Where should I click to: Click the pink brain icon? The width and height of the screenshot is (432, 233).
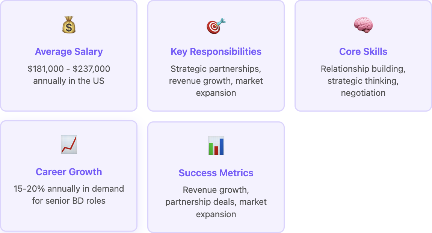[x=363, y=25]
